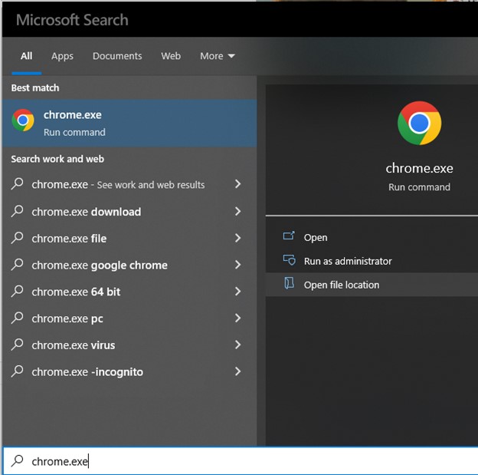
Task: Click the 'Microsoft Search' title text
Action: 72,20
